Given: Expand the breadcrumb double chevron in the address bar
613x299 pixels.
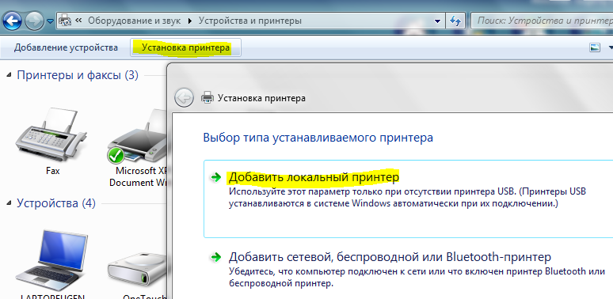Looking at the screenshot, I should point(78,21).
